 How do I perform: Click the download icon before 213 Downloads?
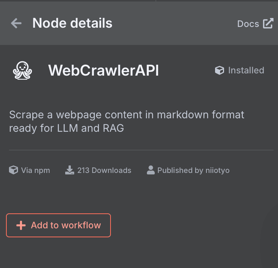[70, 170]
